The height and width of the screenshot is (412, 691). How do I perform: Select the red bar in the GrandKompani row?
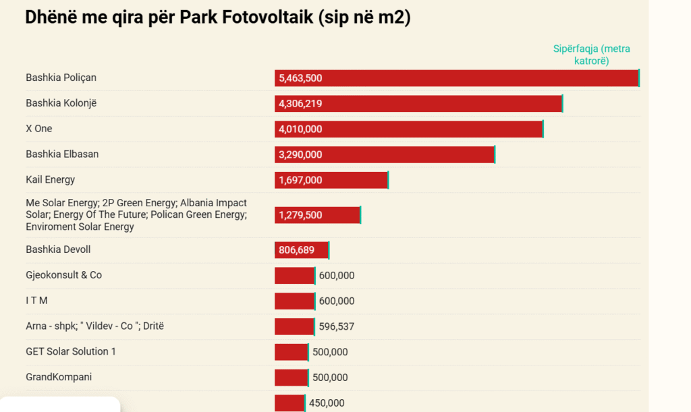(292, 378)
